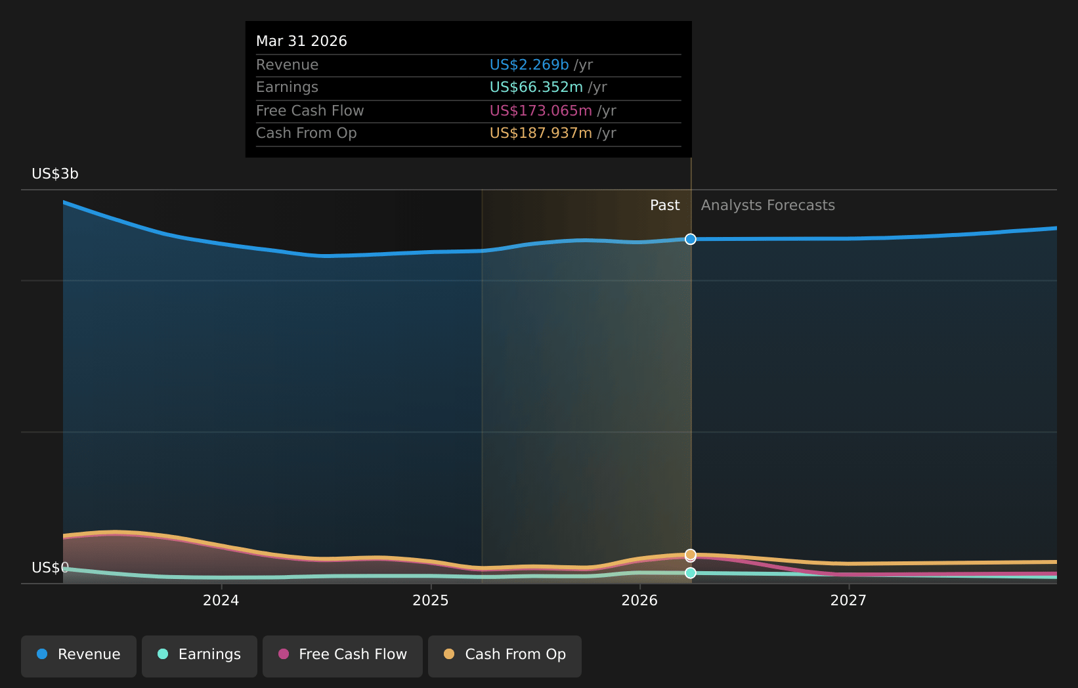The image size is (1078, 688).
Task: Click the Revenue row label in tooltip
Action: pos(287,65)
